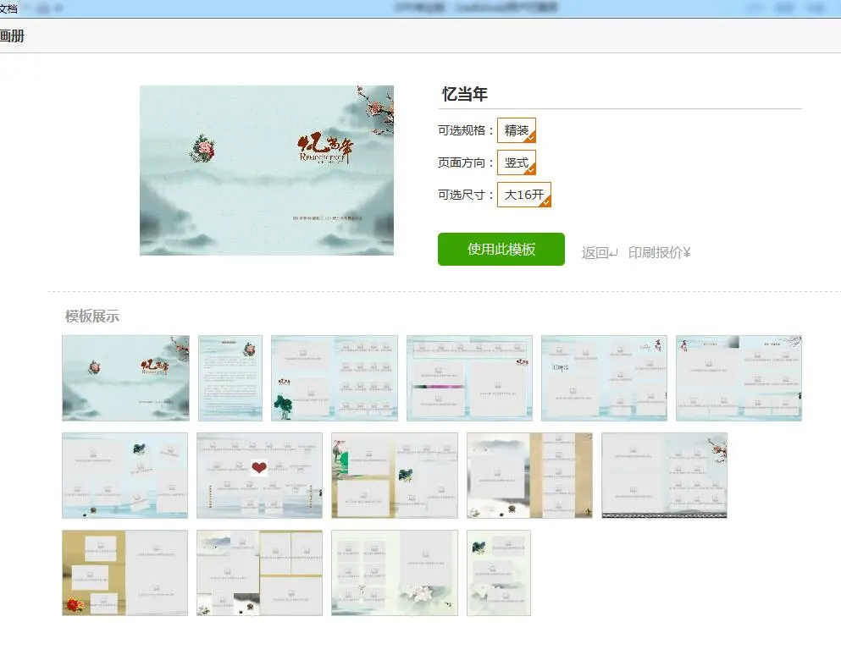The height and width of the screenshot is (666, 841).
Task: Open the third-row thumbnail with gold divider lines
Action: [260, 573]
